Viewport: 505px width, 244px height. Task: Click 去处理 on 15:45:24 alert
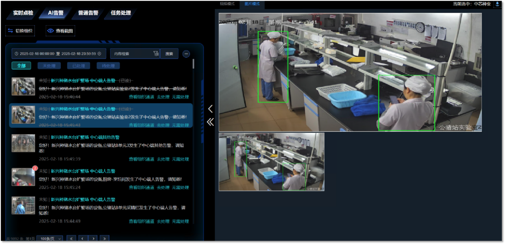coord(163,187)
